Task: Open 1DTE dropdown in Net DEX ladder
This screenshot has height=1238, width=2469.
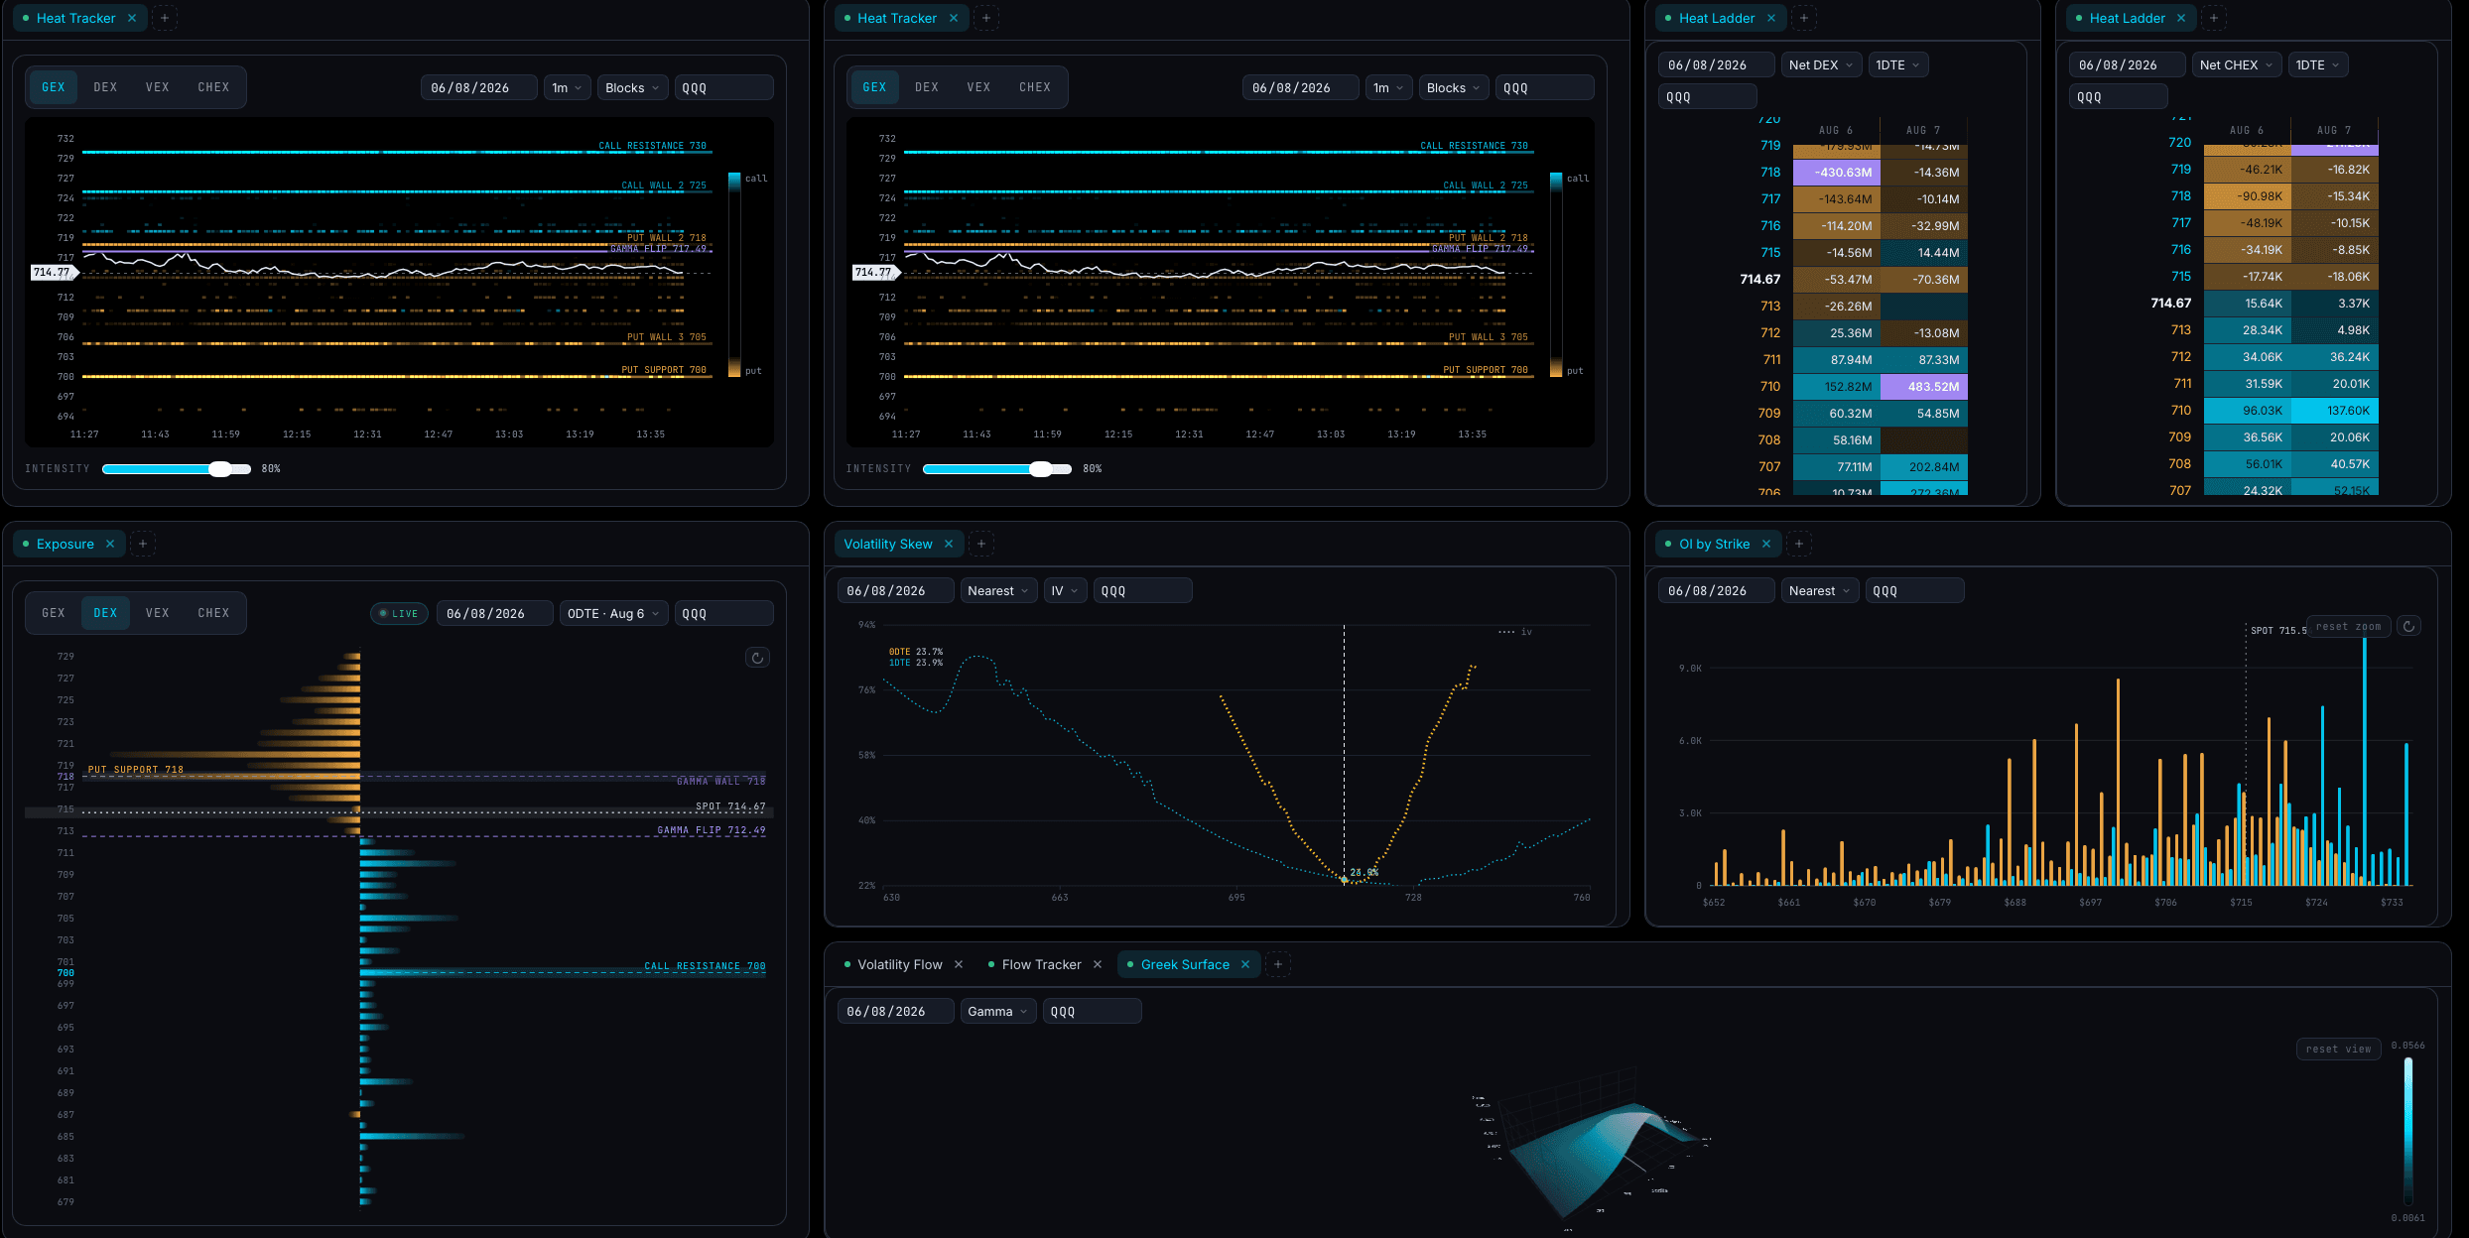Action: click(1898, 64)
